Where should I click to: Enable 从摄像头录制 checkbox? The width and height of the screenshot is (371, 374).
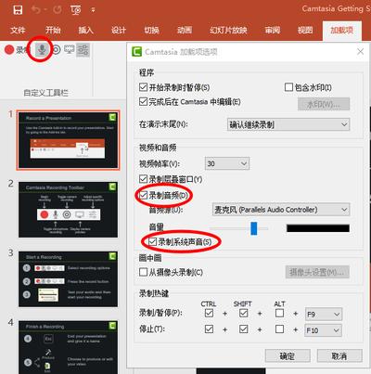143,272
